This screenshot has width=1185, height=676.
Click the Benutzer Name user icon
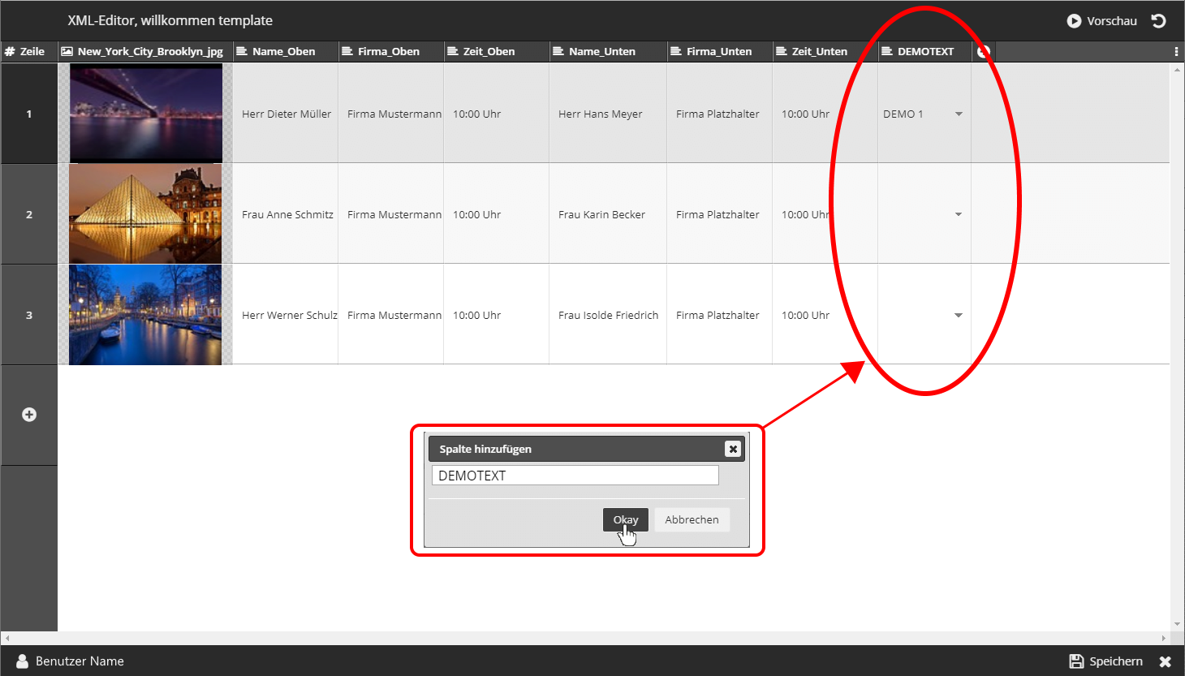click(22, 661)
